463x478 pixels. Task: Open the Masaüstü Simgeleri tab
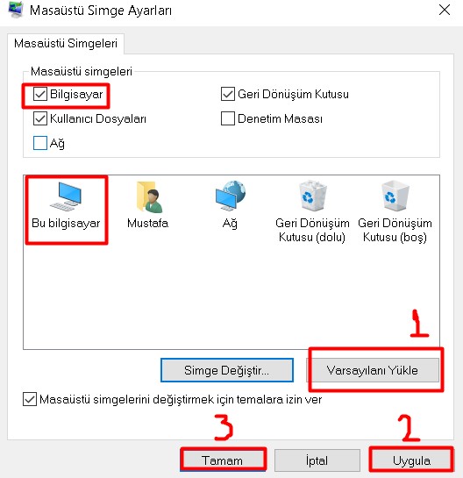[x=66, y=43]
